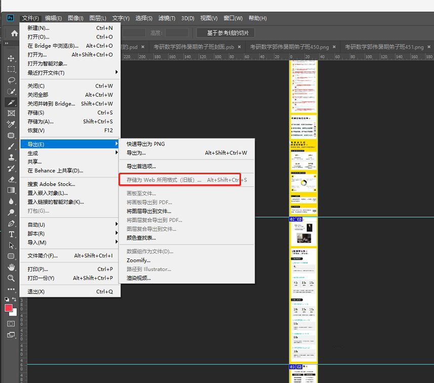Select the Blur tool
The width and height of the screenshot is (434, 383).
pos(11,201)
